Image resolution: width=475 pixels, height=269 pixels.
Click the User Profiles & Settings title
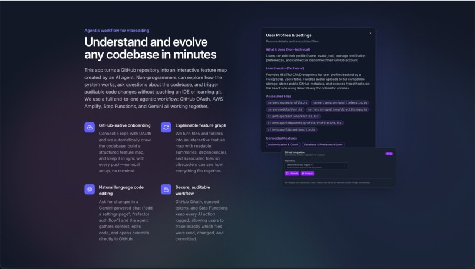pyautogui.click(x=289, y=35)
